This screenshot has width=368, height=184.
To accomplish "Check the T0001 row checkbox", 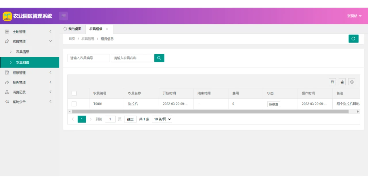I will pyautogui.click(x=74, y=104).
